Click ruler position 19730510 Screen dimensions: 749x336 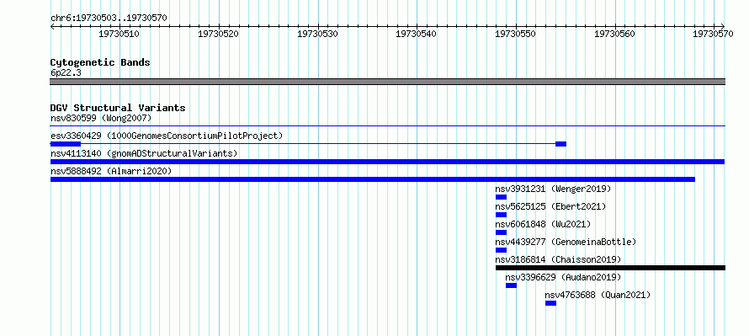pyautogui.click(x=119, y=34)
